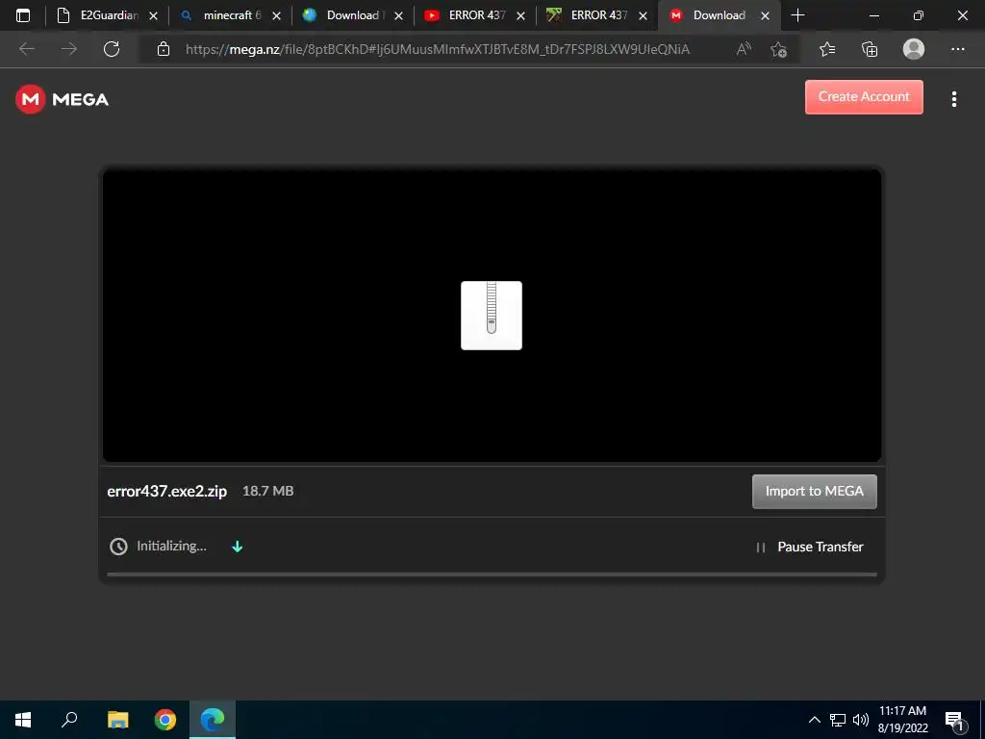This screenshot has width=985, height=739.
Task: Click the browser forward arrow
Action: click(x=69, y=49)
